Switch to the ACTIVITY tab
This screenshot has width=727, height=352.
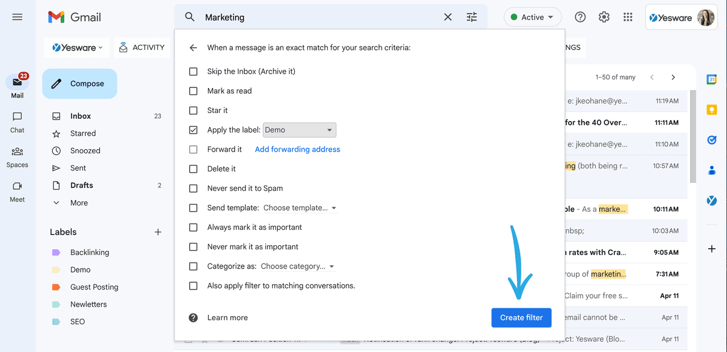(x=141, y=48)
